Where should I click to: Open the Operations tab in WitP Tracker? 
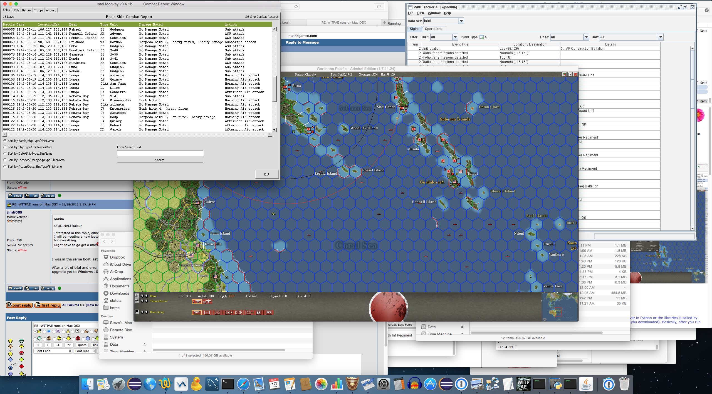tap(433, 29)
